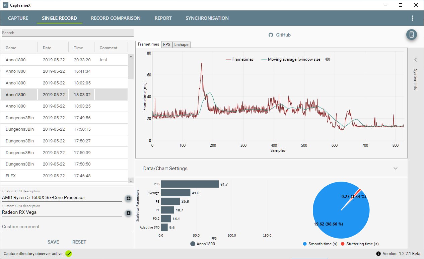Screen dimensions: 424x259
Task: Toggle the Moving average series in legend
Action: 296,59
